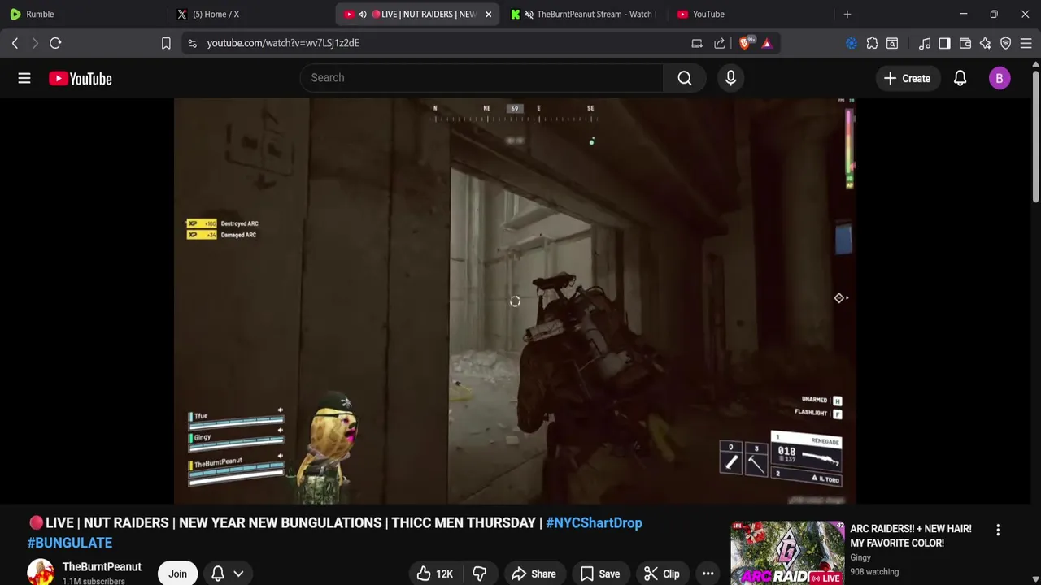Open the blue swirl extension icon

point(852,43)
